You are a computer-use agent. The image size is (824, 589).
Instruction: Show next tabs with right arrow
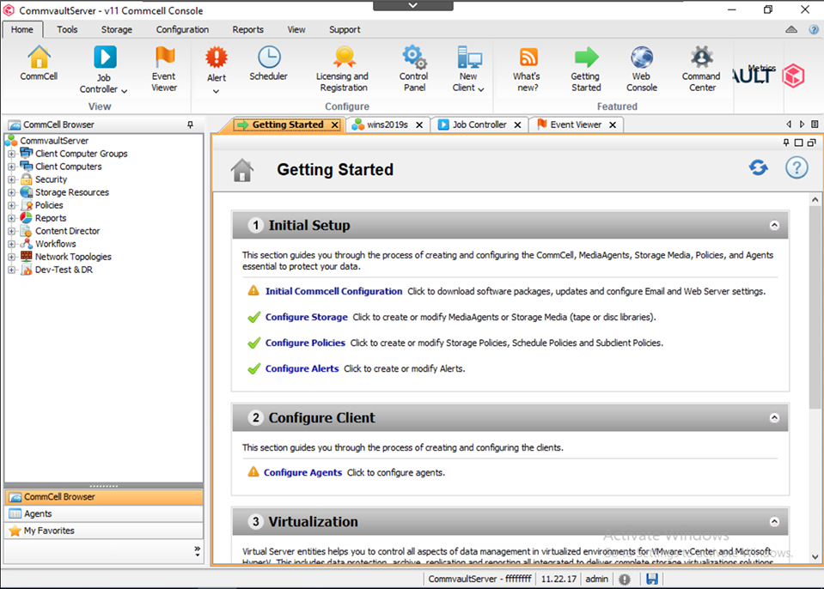[802, 124]
